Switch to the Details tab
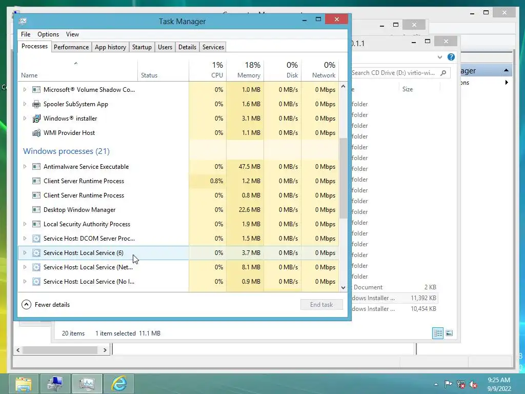525x394 pixels. pos(187,47)
